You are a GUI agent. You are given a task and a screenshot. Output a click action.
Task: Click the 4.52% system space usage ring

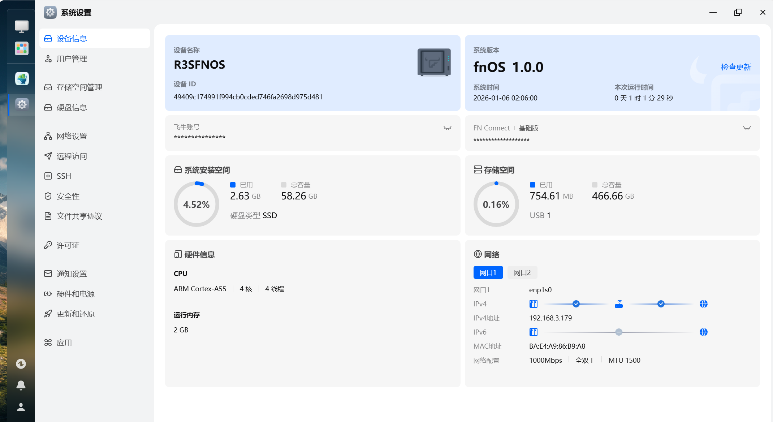coord(196,204)
